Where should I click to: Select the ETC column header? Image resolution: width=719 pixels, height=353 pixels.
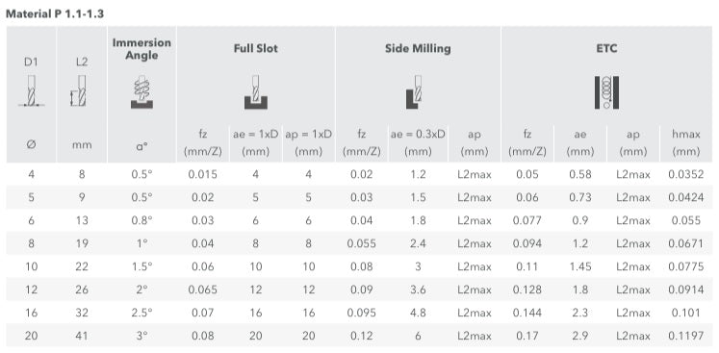pyautogui.click(x=606, y=48)
